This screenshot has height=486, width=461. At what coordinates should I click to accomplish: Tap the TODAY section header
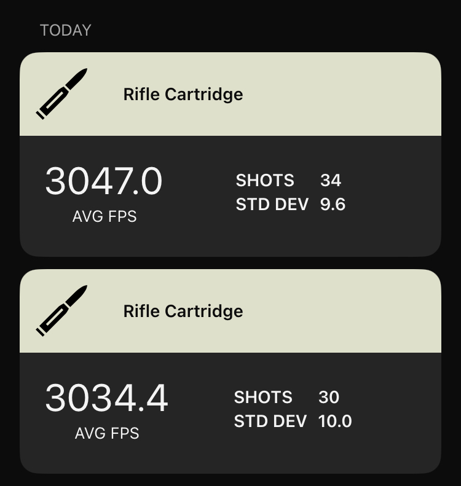(x=65, y=30)
